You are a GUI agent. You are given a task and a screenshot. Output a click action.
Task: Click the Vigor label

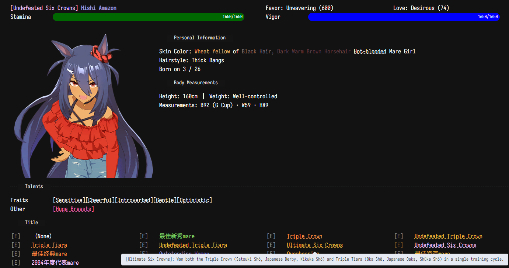(x=273, y=17)
